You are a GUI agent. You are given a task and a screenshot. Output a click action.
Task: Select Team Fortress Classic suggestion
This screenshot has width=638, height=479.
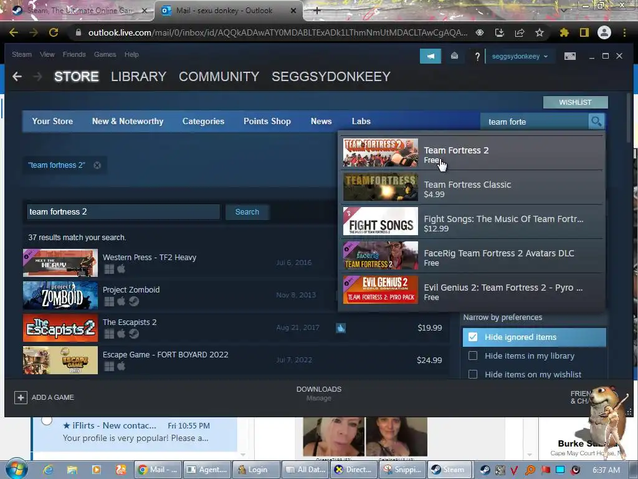[472, 187]
